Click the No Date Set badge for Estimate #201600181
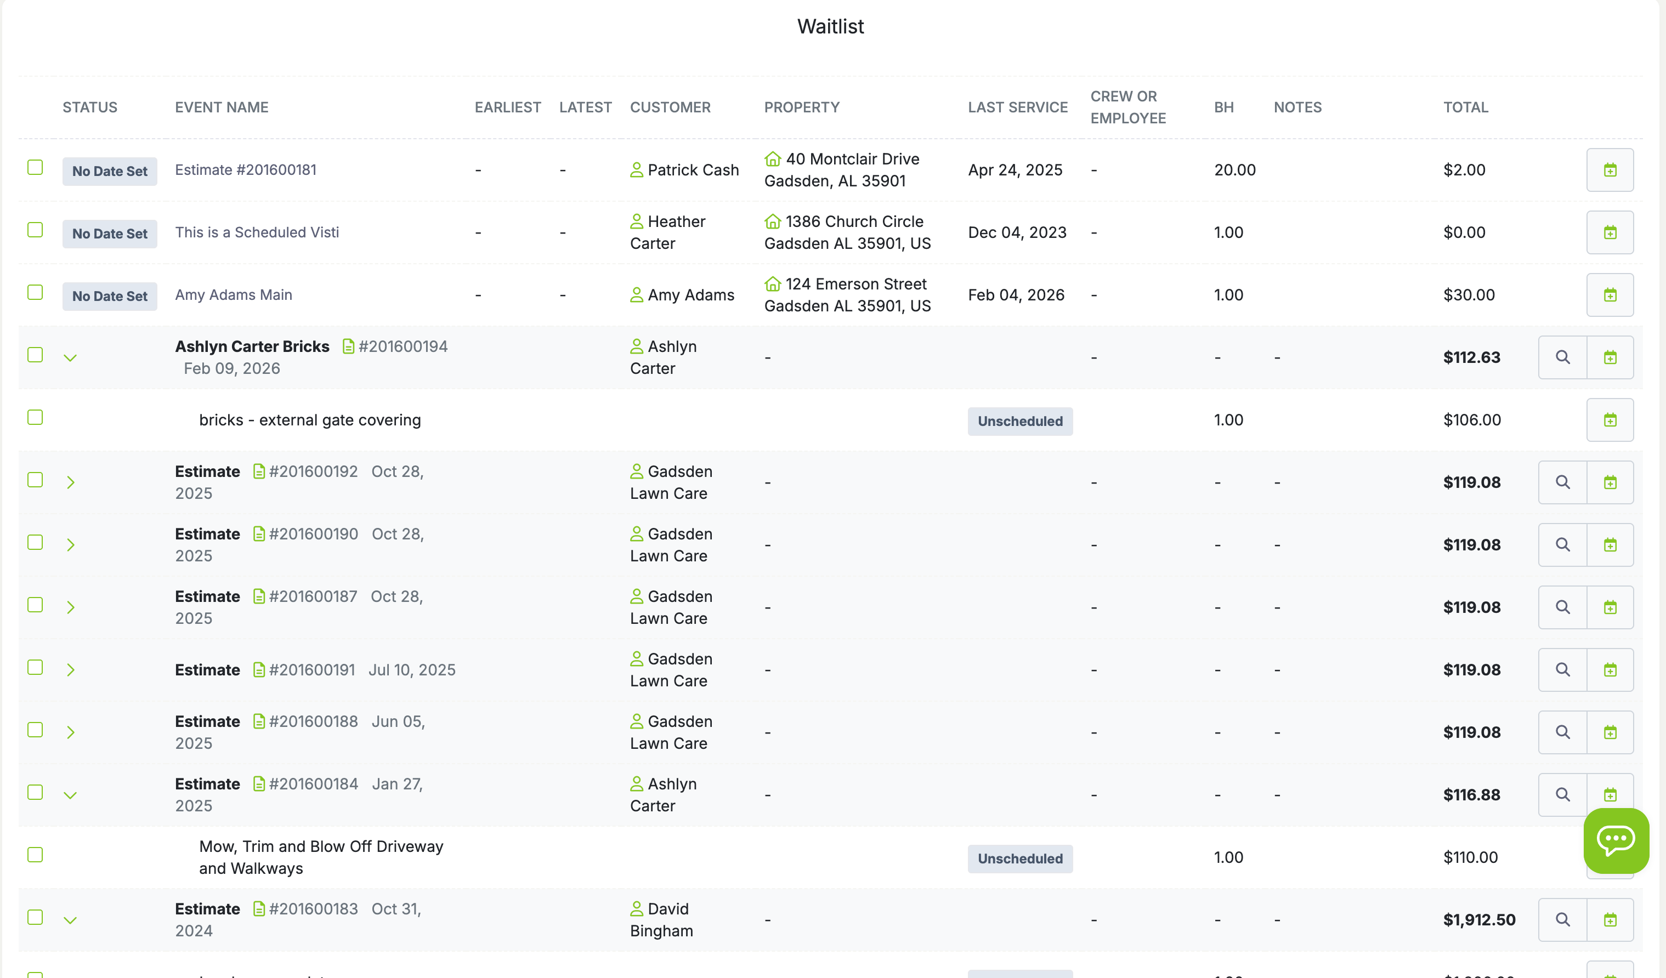Image resolution: width=1666 pixels, height=978 pixels. coord(110,171)
